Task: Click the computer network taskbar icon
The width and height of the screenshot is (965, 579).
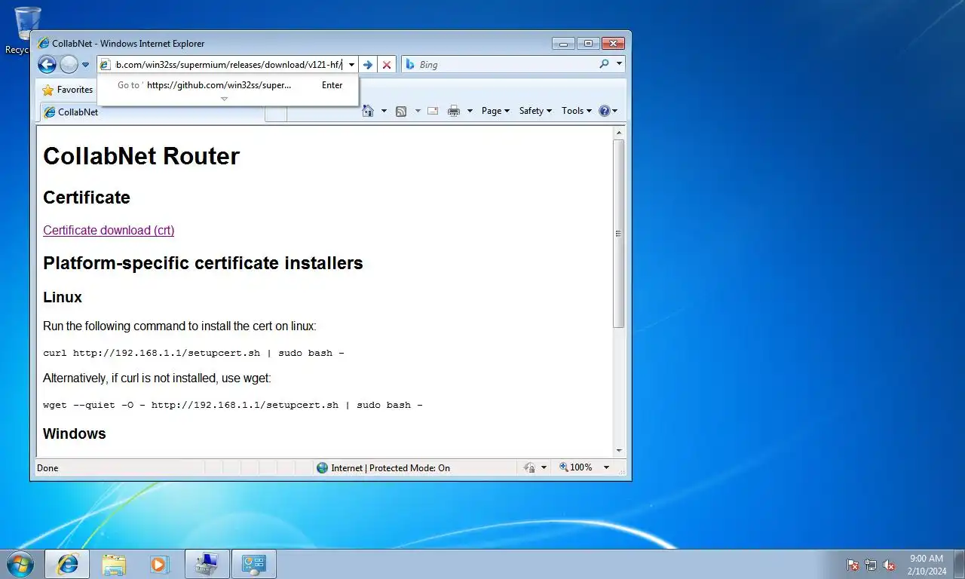Action: coord(207,564)
